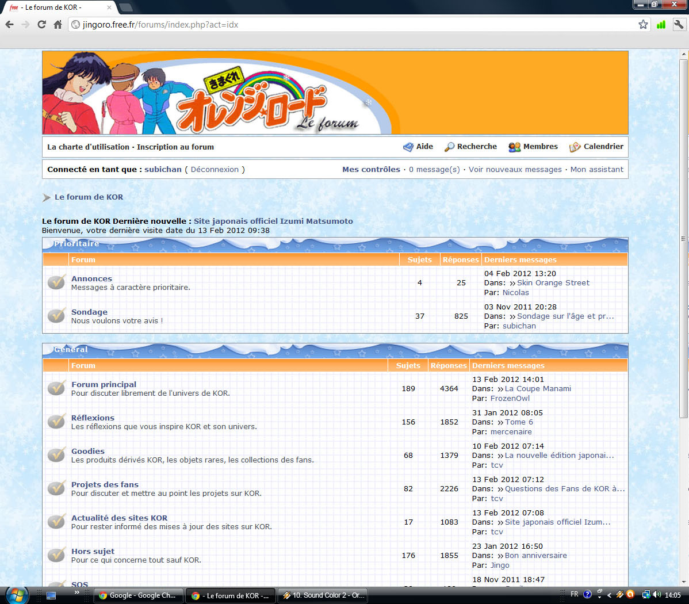Open Mon assistant

pos(597,169)
